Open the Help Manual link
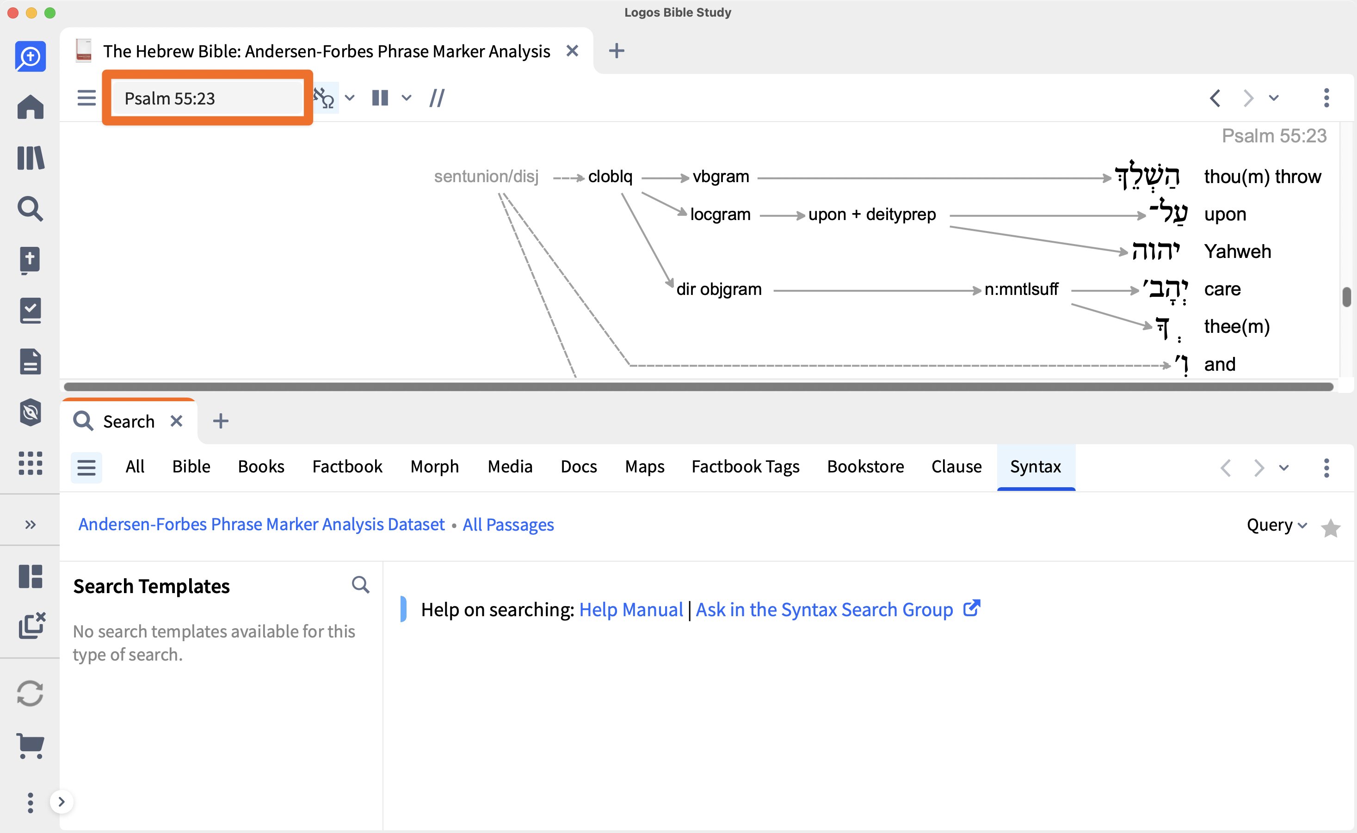 631,610
